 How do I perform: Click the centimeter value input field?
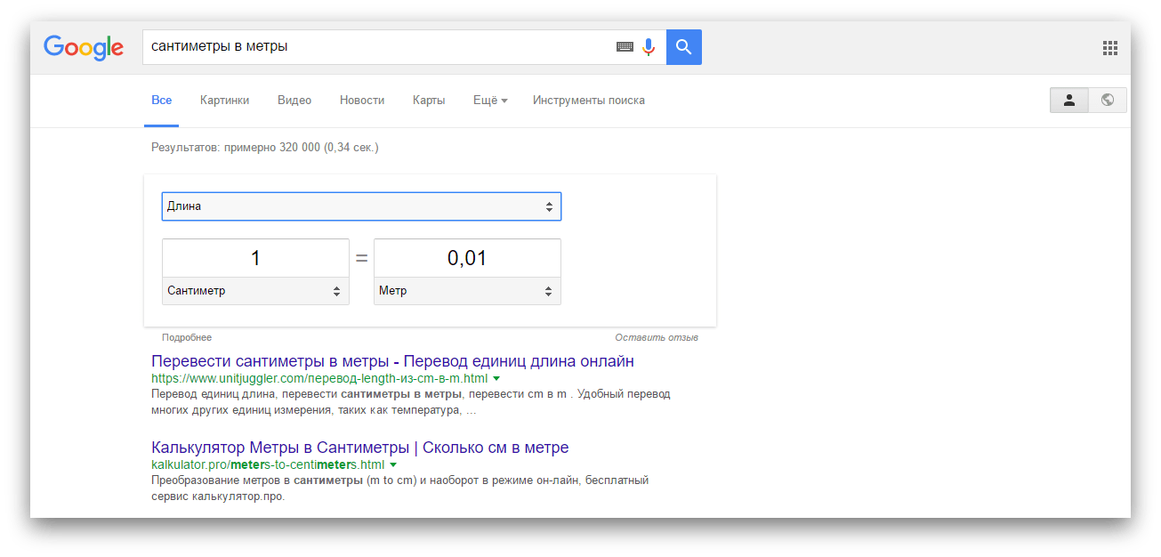pyautogui.click(x=255, y=258)
